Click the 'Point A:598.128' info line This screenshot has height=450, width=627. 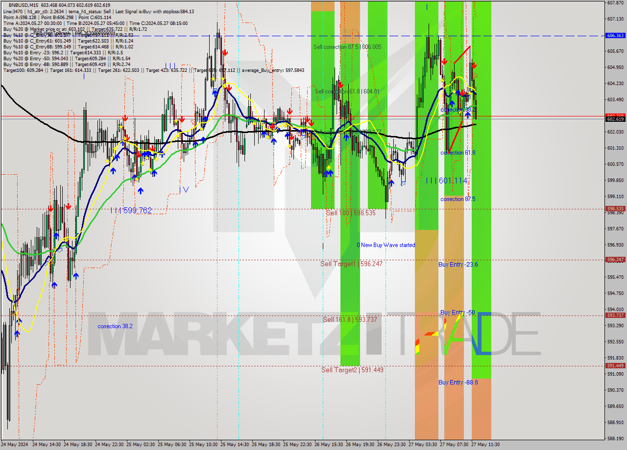click(57, 18)
